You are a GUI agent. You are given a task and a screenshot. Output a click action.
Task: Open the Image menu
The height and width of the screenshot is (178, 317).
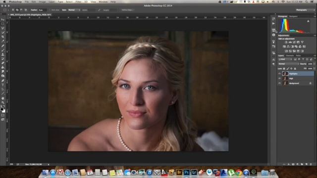click(x=42, y=1)
